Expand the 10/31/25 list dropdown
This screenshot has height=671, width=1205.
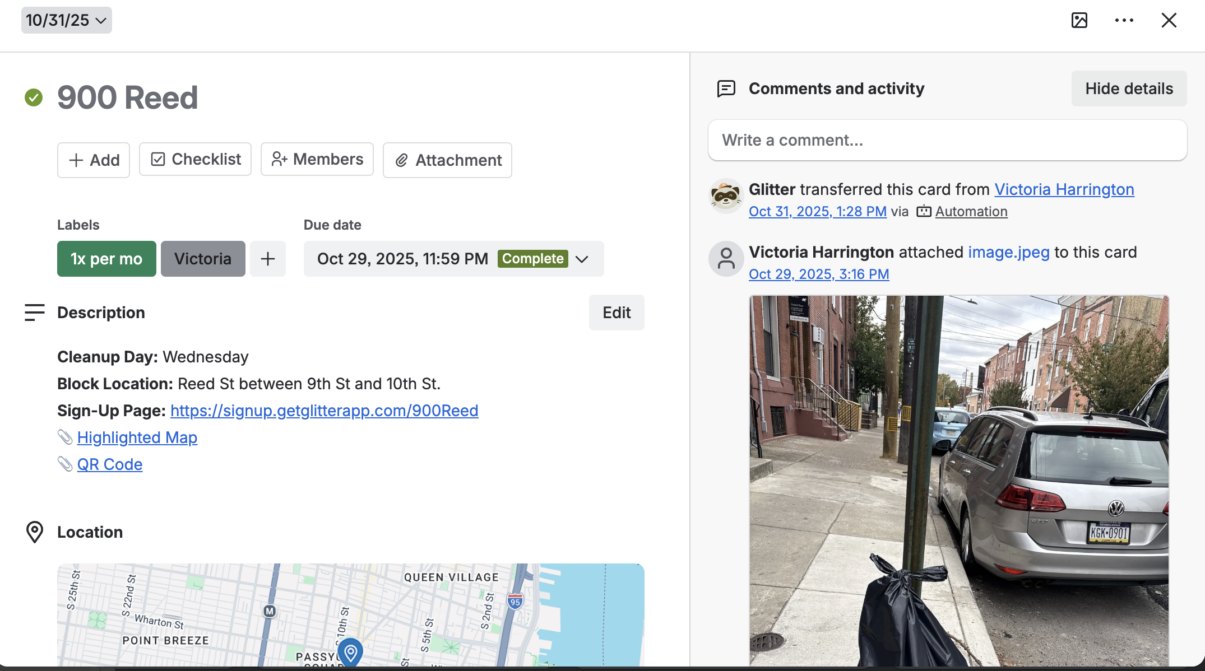click(x=66, y=21)
